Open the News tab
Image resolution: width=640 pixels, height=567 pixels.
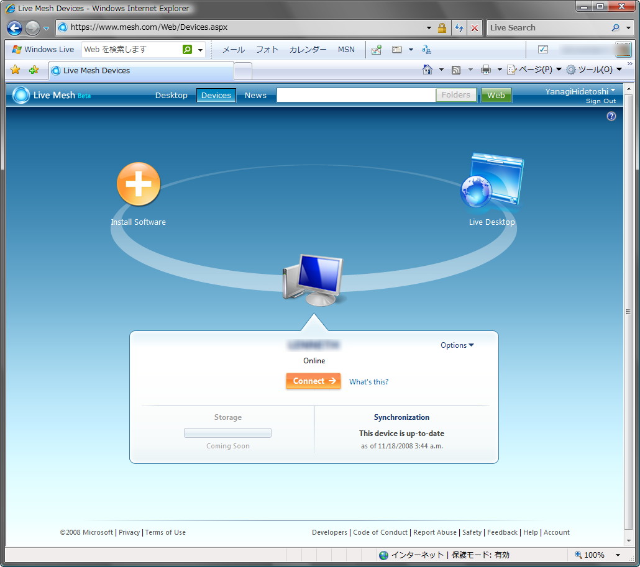(255, 95)
